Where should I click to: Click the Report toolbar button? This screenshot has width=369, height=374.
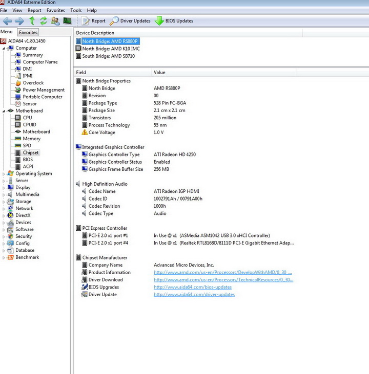point(93,21)
